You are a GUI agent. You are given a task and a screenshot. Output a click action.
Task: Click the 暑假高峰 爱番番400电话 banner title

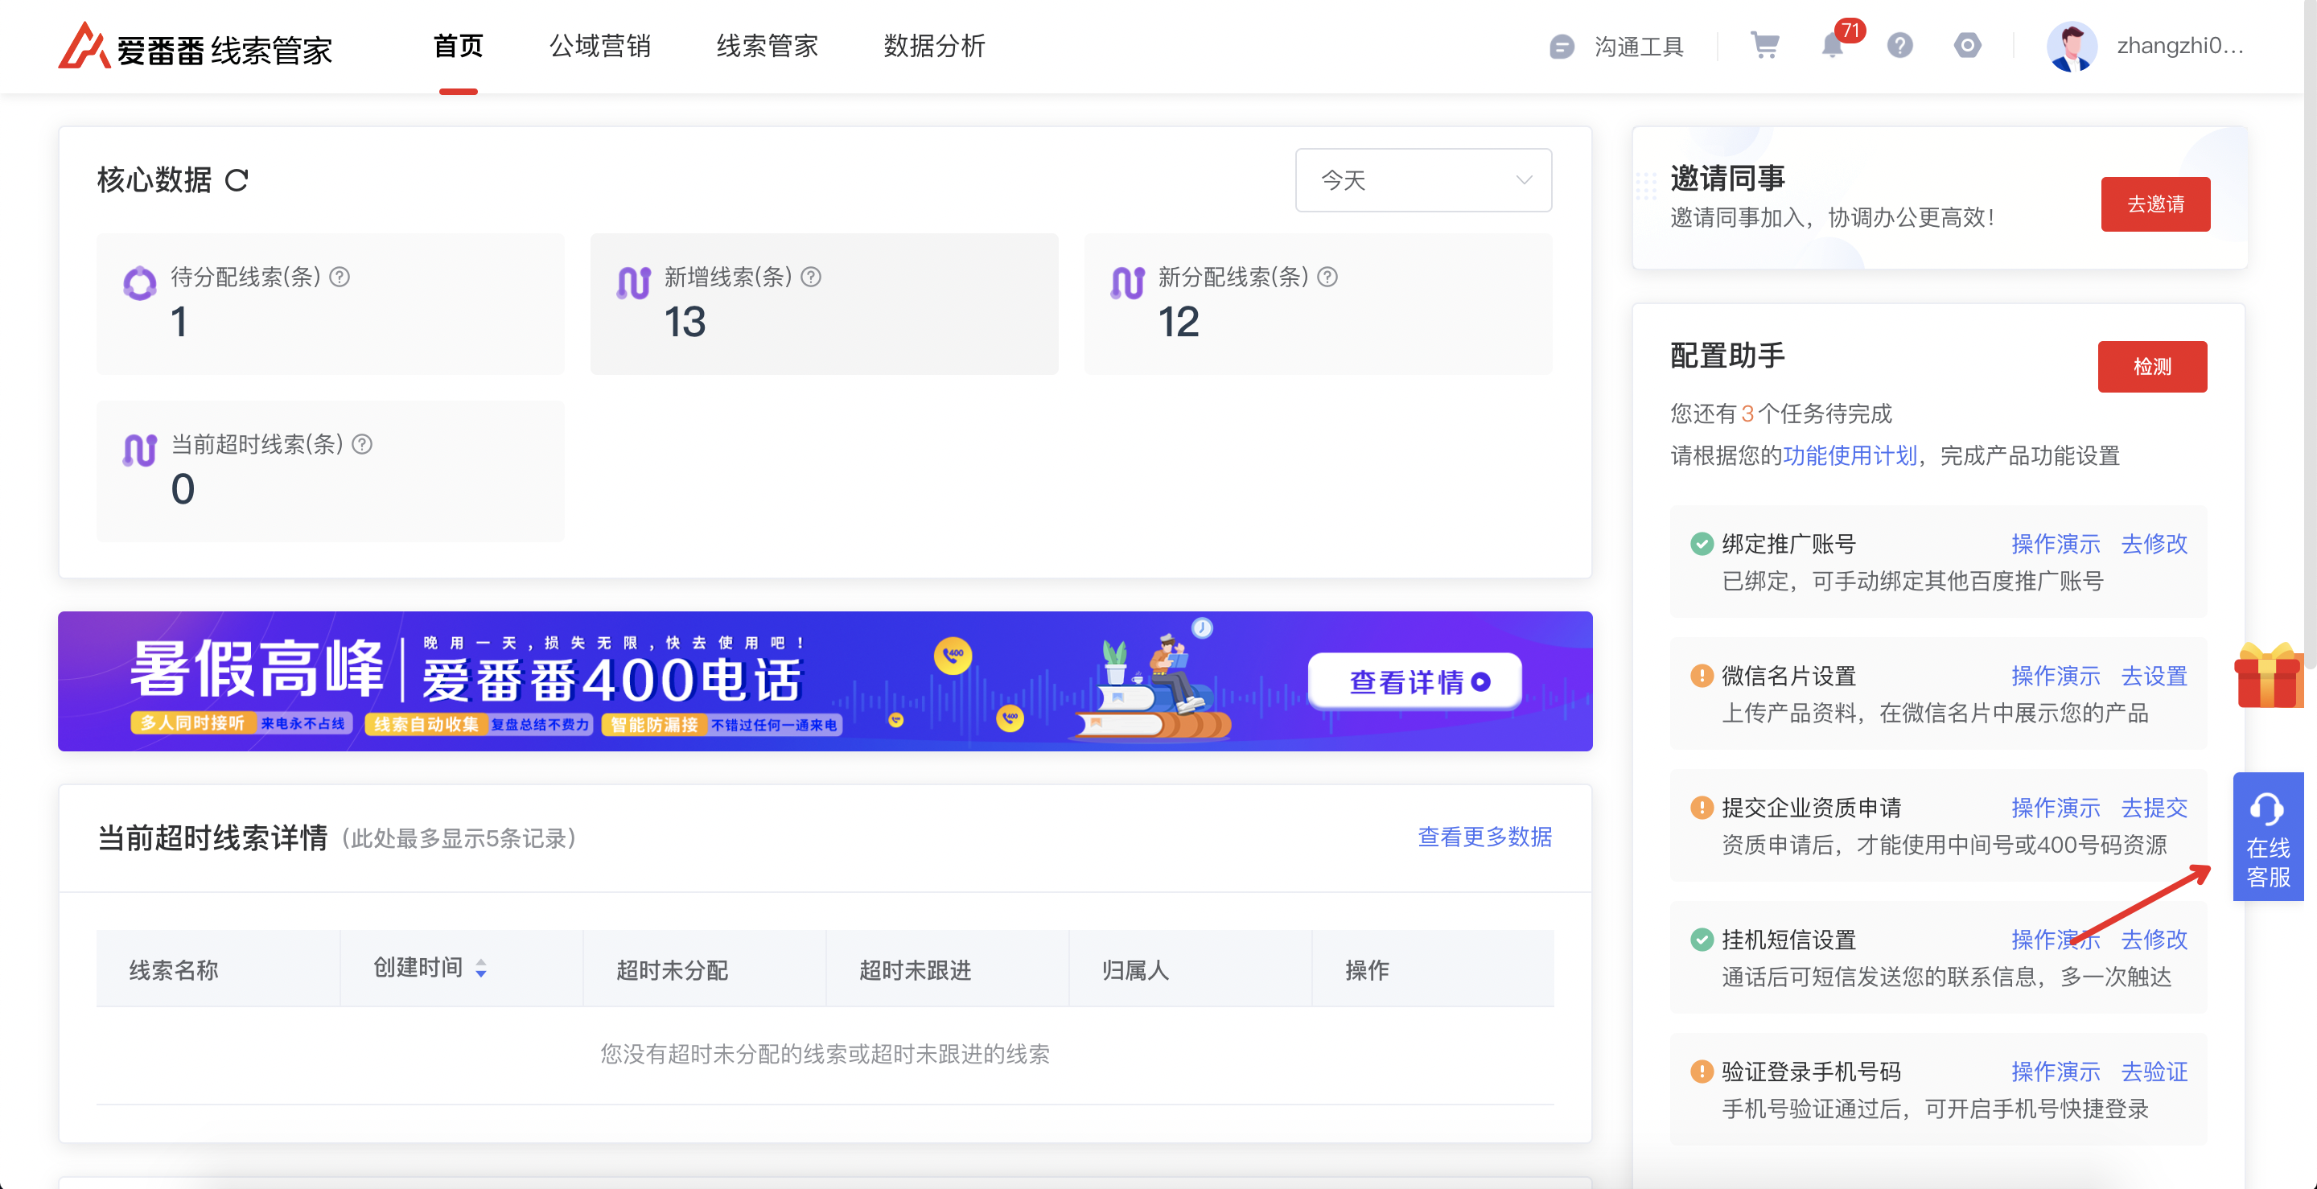[x=466, y=670]
